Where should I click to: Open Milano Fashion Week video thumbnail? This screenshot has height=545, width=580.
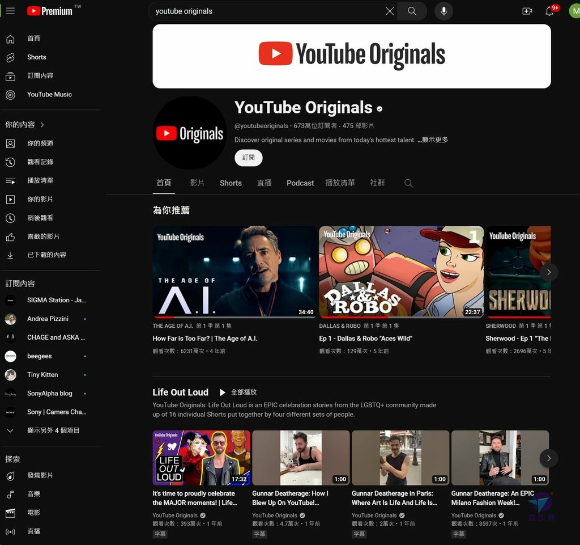point(500,458)
